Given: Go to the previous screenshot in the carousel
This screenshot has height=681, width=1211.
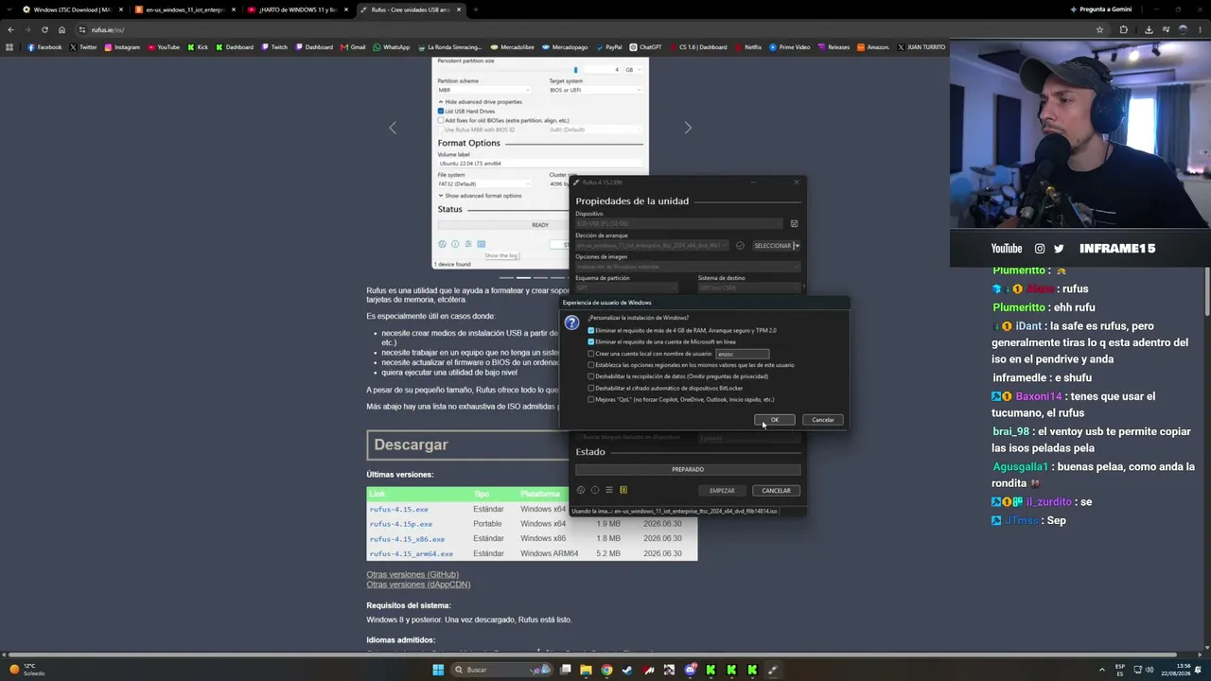Looking at the screenshot, I should (393, 128).
